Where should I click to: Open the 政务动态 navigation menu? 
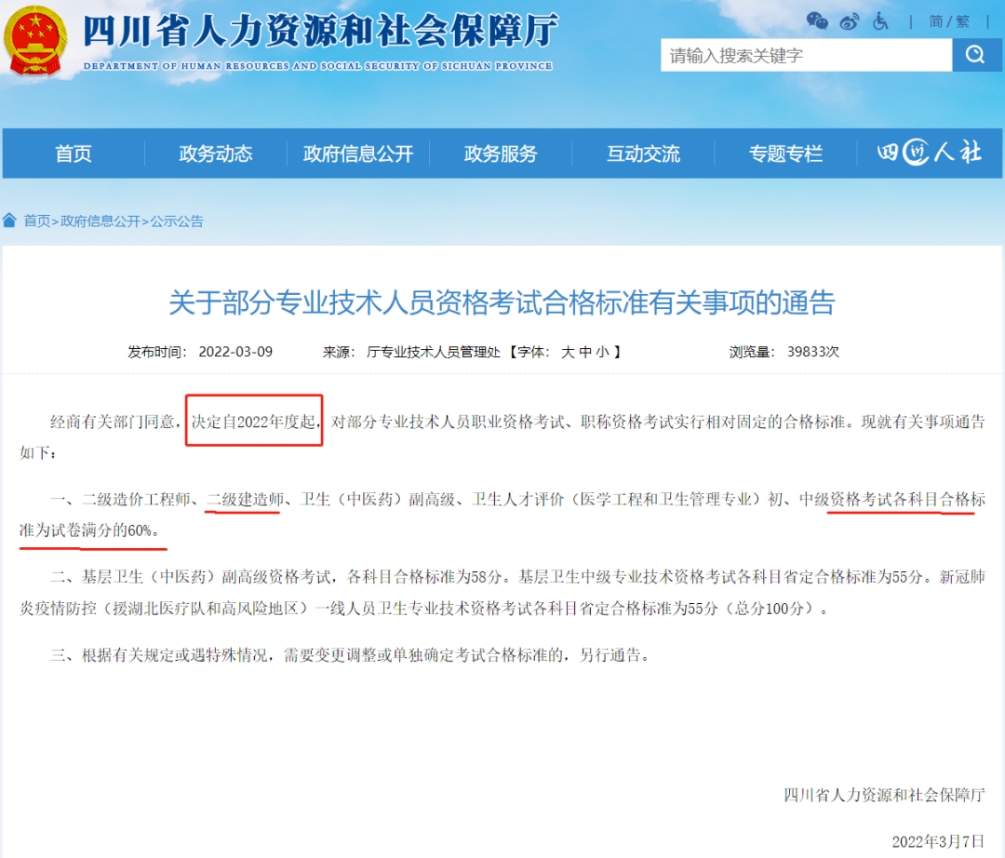216,154
